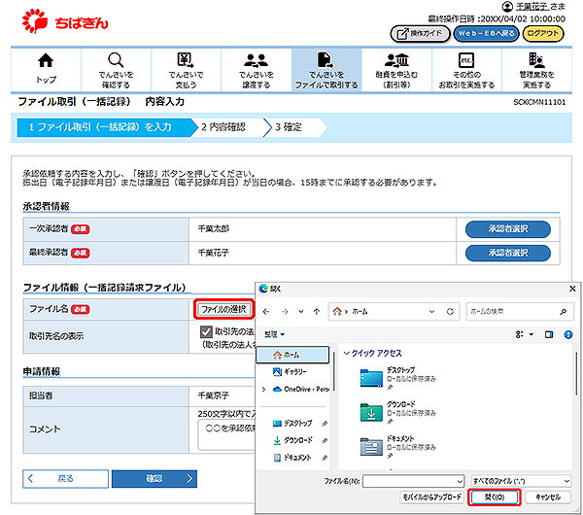Open 管理業務を実施する menu
Viewport: 583px width, 515px height.
[x=536, y=70]
